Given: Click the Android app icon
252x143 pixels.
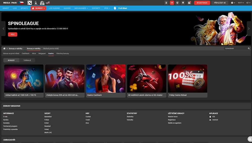Looking at the screenshot, I should (x=210, y=120).
